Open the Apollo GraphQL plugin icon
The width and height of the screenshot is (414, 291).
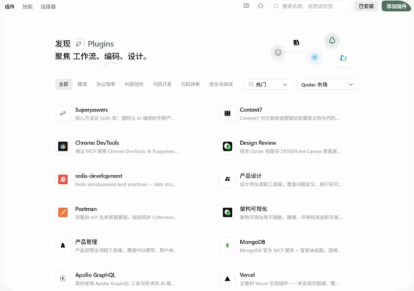point(63,279)
